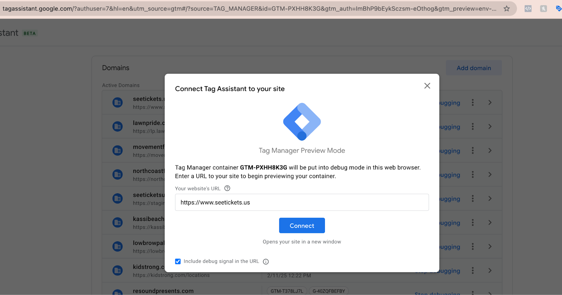562x295 pixels.
Task: Click the kassibeach domain icon
Action: pyautogui.click(x=117, y=222)
